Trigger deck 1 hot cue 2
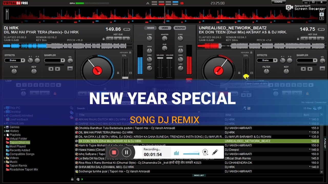The image size is (328, 184). (118, 39)
